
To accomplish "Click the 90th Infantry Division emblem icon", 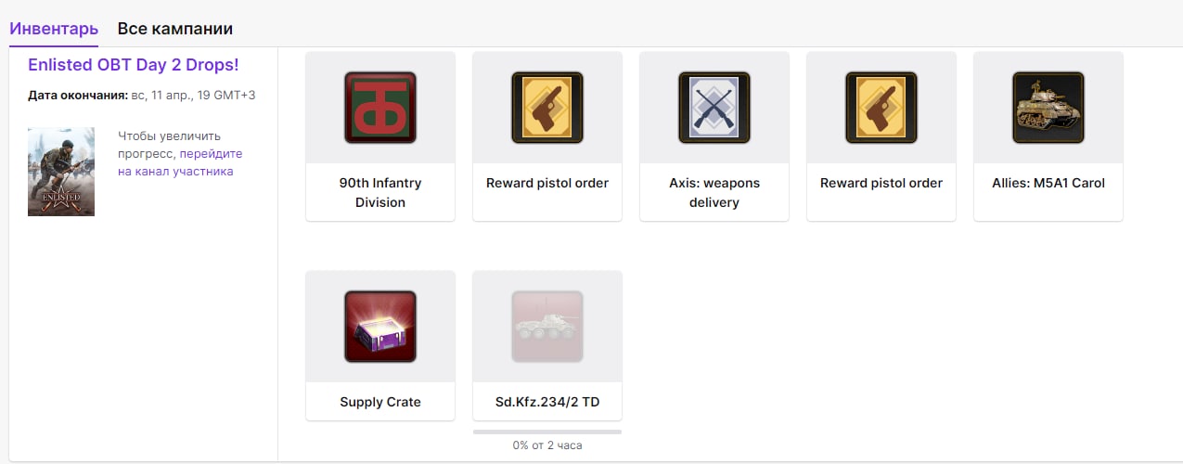I will click(380, 108).
